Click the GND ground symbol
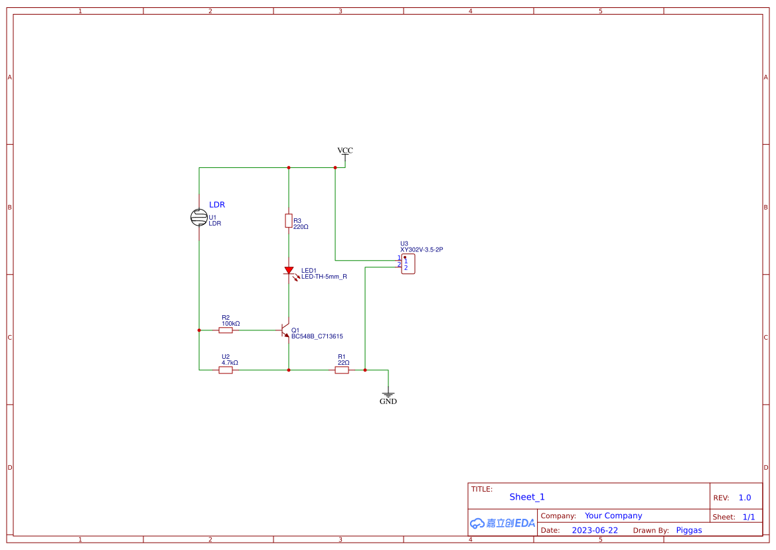Viewport: 776px width, 550px height. (x=388, y=395)
